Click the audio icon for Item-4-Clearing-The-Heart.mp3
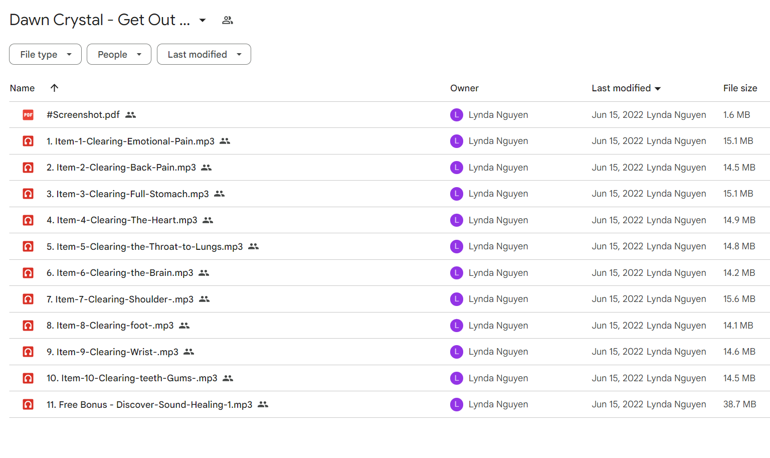 point(28,220)
